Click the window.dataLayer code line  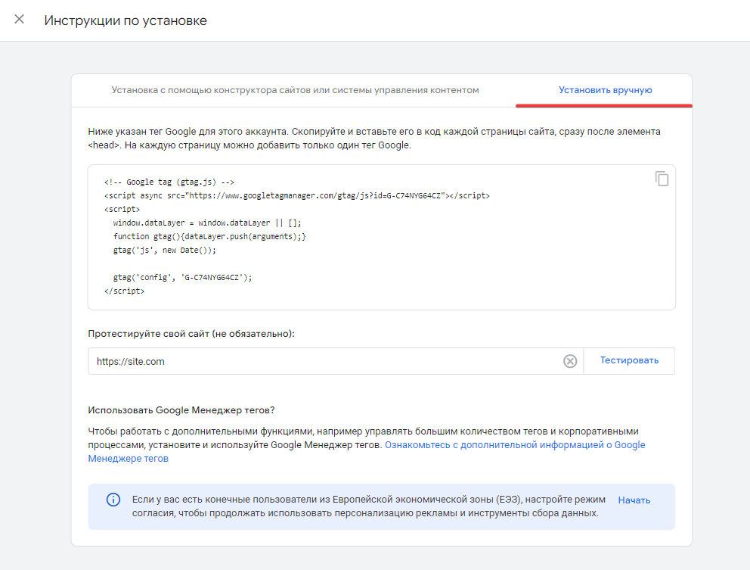click(x=207, y=223)
